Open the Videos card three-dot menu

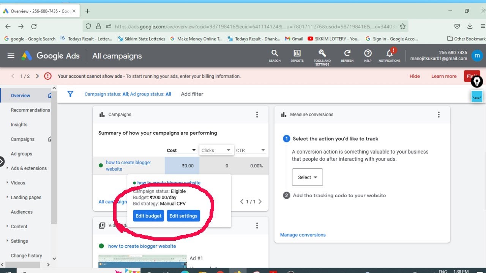[x=257, y=226]
